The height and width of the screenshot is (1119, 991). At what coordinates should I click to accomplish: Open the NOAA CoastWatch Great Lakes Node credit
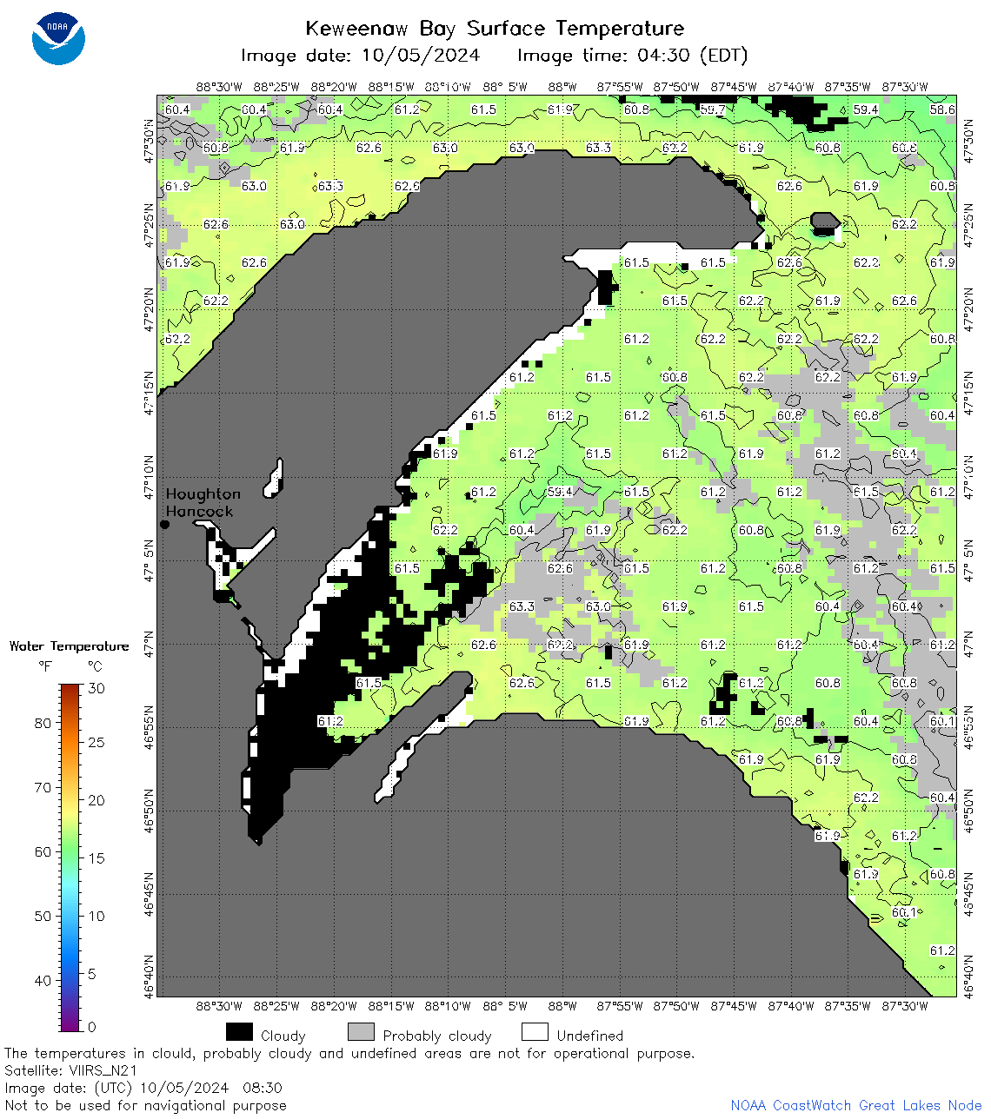[855, 1105]
